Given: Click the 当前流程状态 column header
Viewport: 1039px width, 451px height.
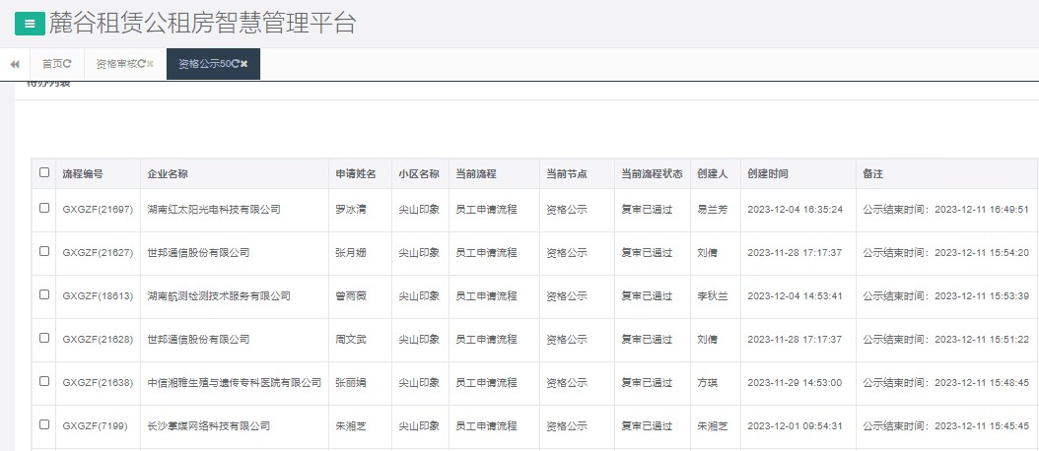Looking at the screenshot, I should (x=652, y=174).
